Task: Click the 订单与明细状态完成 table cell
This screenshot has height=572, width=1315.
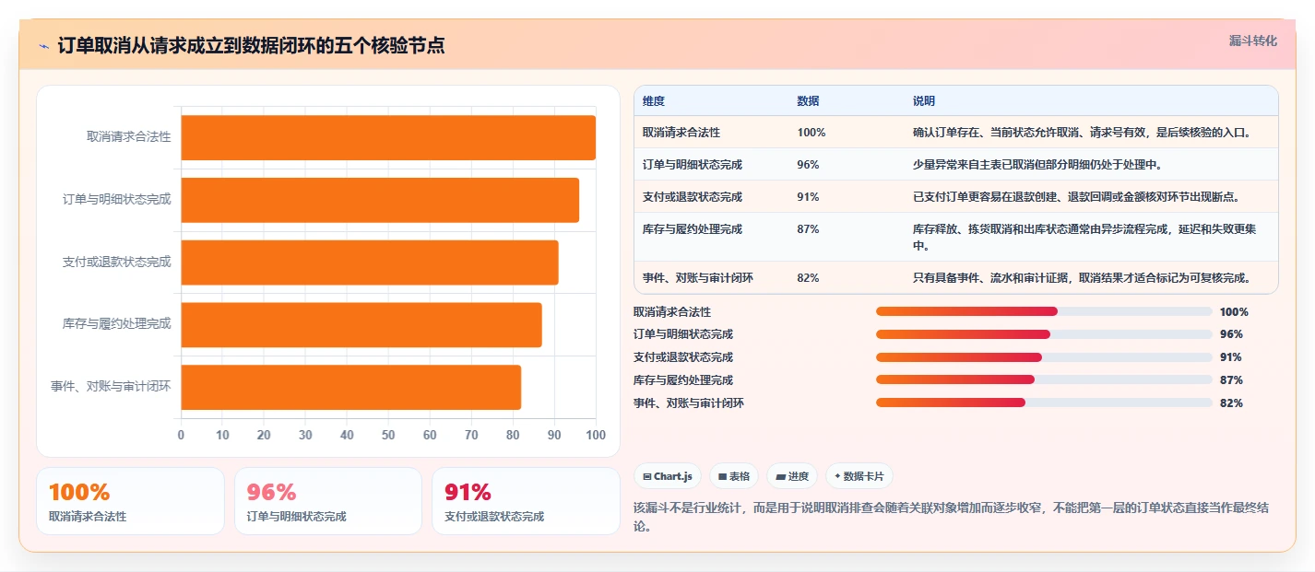Action: tap(693, 164)
